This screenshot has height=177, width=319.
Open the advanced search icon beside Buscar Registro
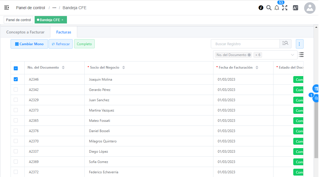coord(285,44)
